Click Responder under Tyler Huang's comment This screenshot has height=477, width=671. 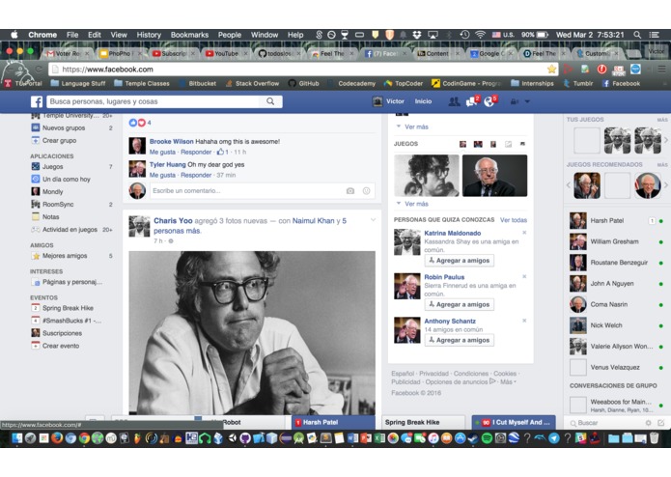196,175
